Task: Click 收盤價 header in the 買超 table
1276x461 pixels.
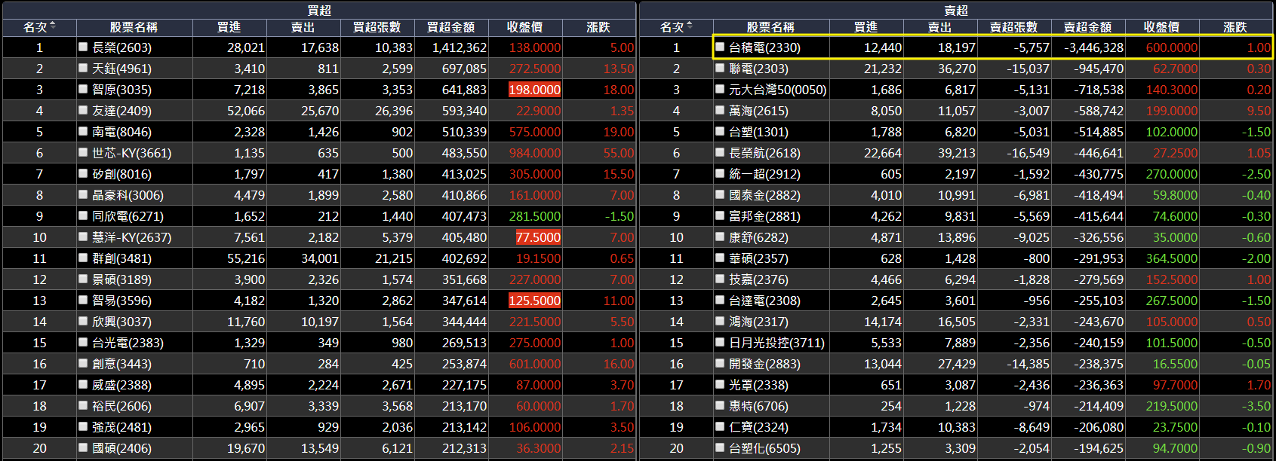Action: coord(525,27)
